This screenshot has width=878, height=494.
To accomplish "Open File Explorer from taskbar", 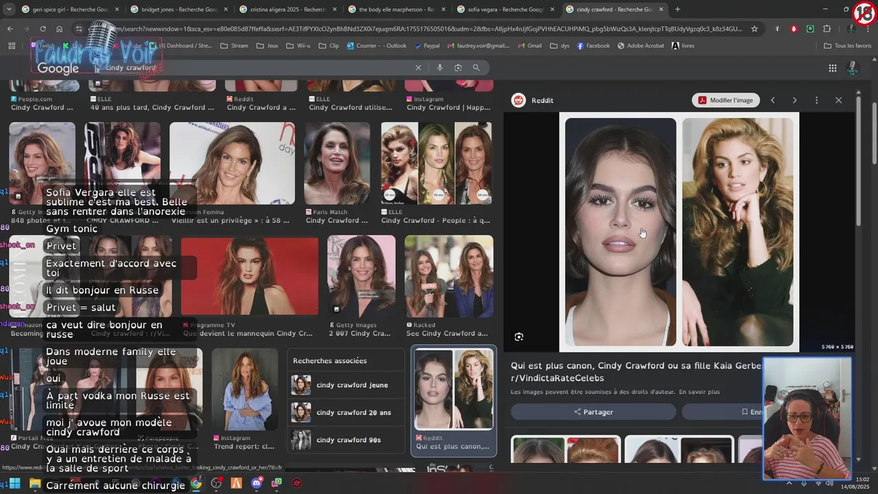I will click(x=35, y=483).
